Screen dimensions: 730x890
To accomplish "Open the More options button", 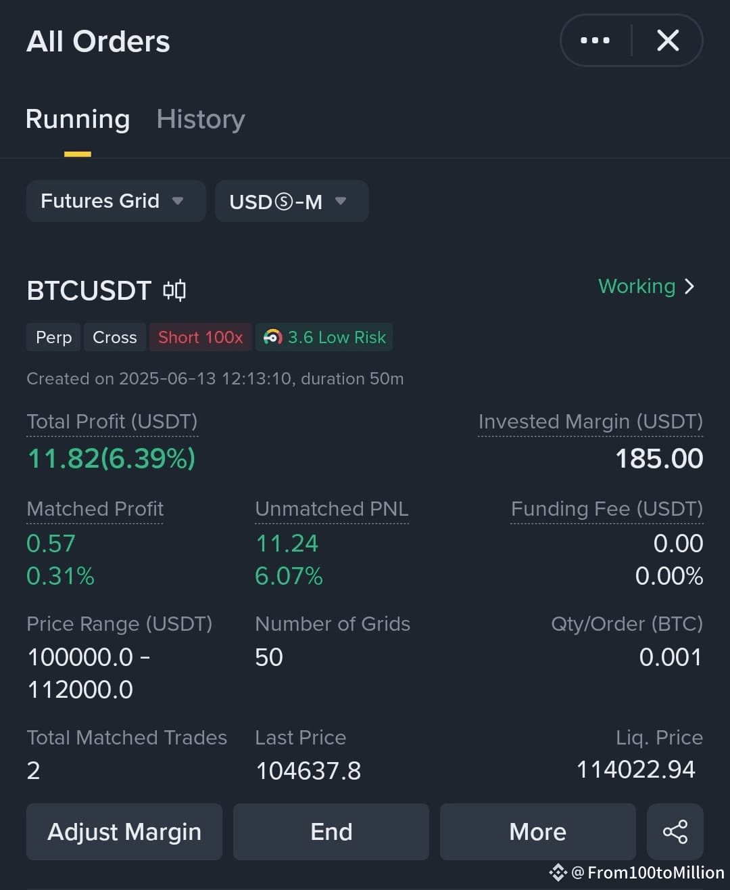I will (538, 832).
